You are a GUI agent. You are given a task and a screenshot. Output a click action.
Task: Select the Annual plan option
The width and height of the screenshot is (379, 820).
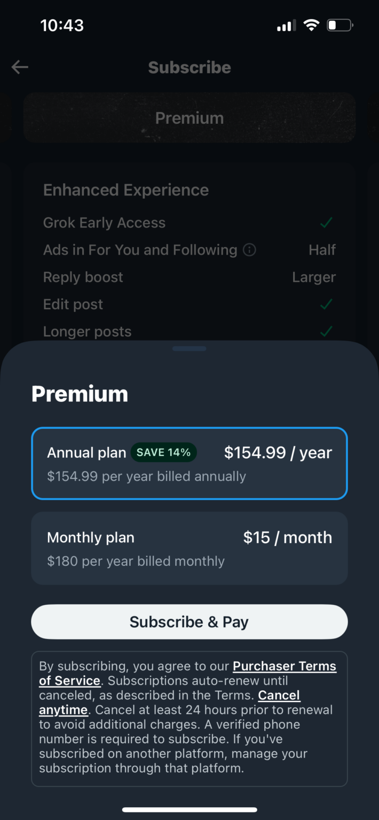coord(189,463)
